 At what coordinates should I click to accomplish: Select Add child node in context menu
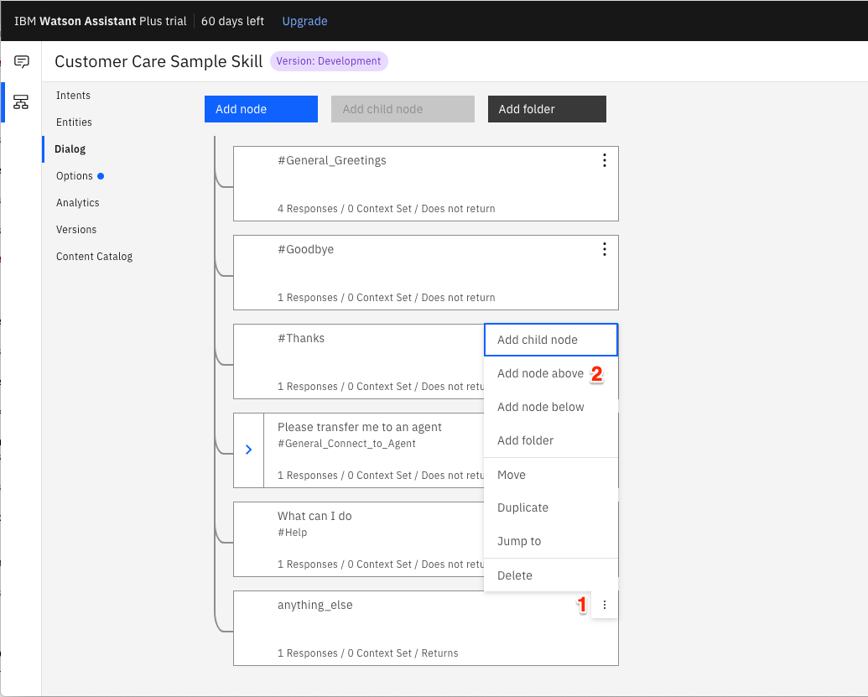551,340
